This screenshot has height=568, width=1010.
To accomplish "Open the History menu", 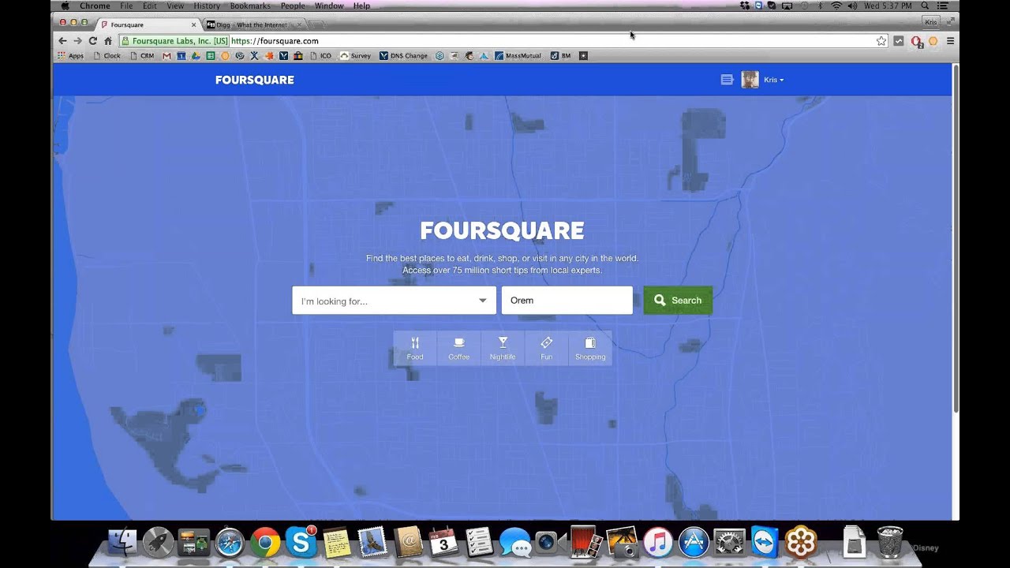I will click(x=207, y=6).
